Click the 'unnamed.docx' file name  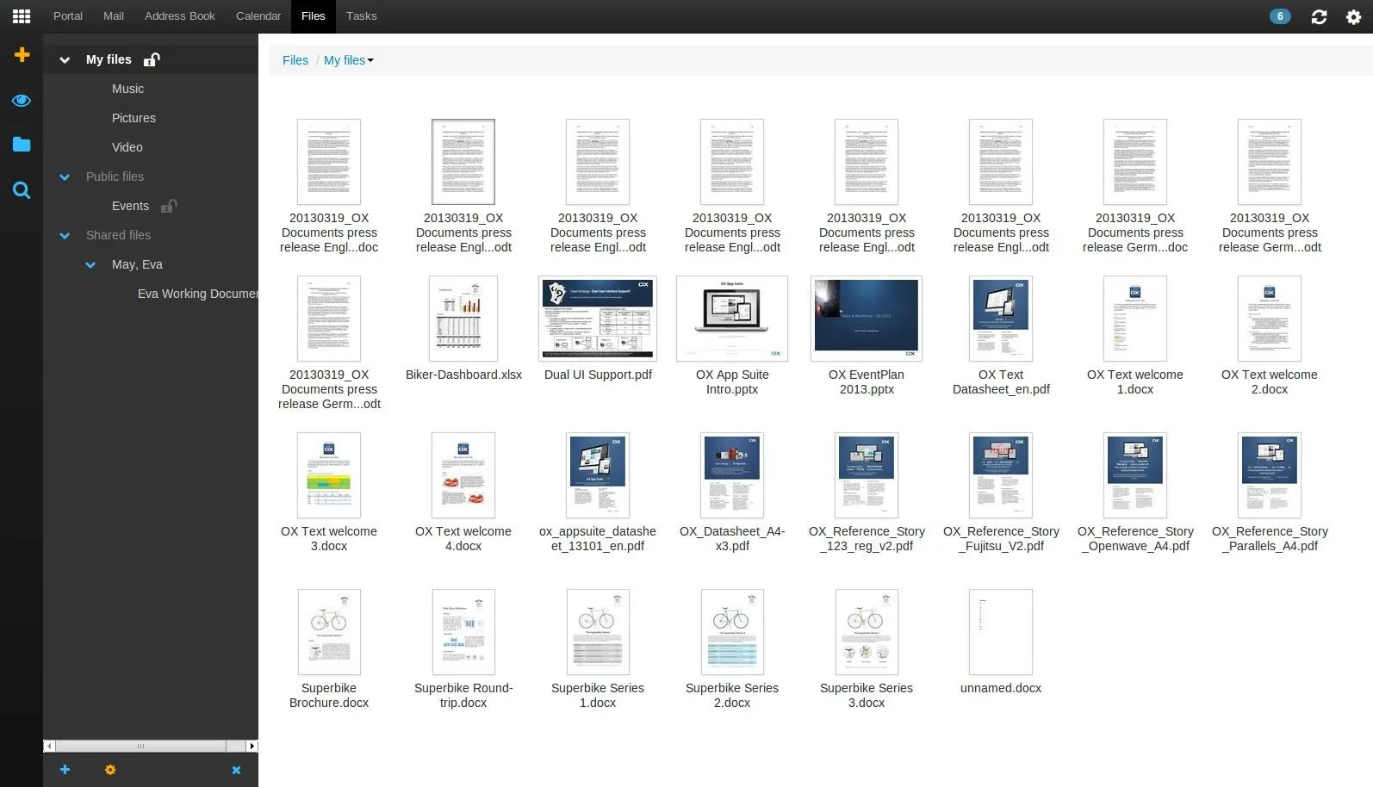pos(1001,688)
